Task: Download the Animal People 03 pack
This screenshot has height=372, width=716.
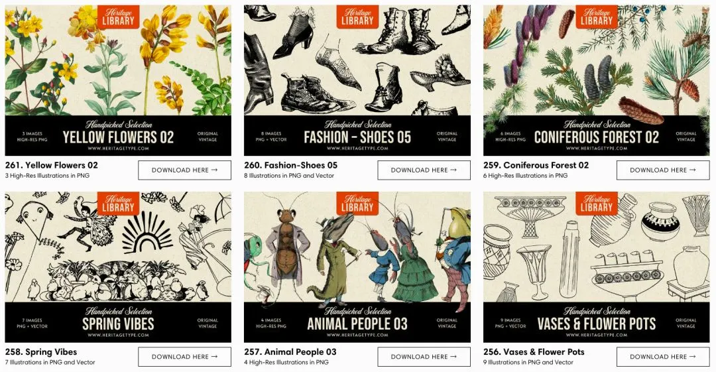Action: [424, 357]
